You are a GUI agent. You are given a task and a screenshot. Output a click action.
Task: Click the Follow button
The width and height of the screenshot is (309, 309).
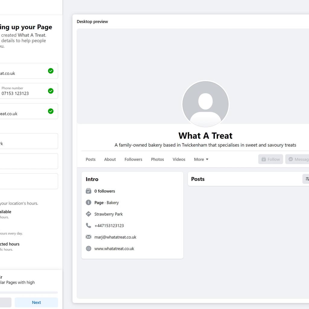pyautogui.click(x=270, y=159)
